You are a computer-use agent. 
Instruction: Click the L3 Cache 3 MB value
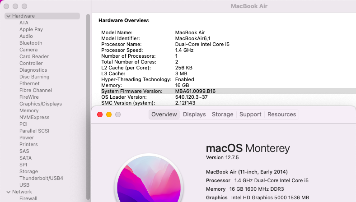pyautogui.click(x=181, y=73)
